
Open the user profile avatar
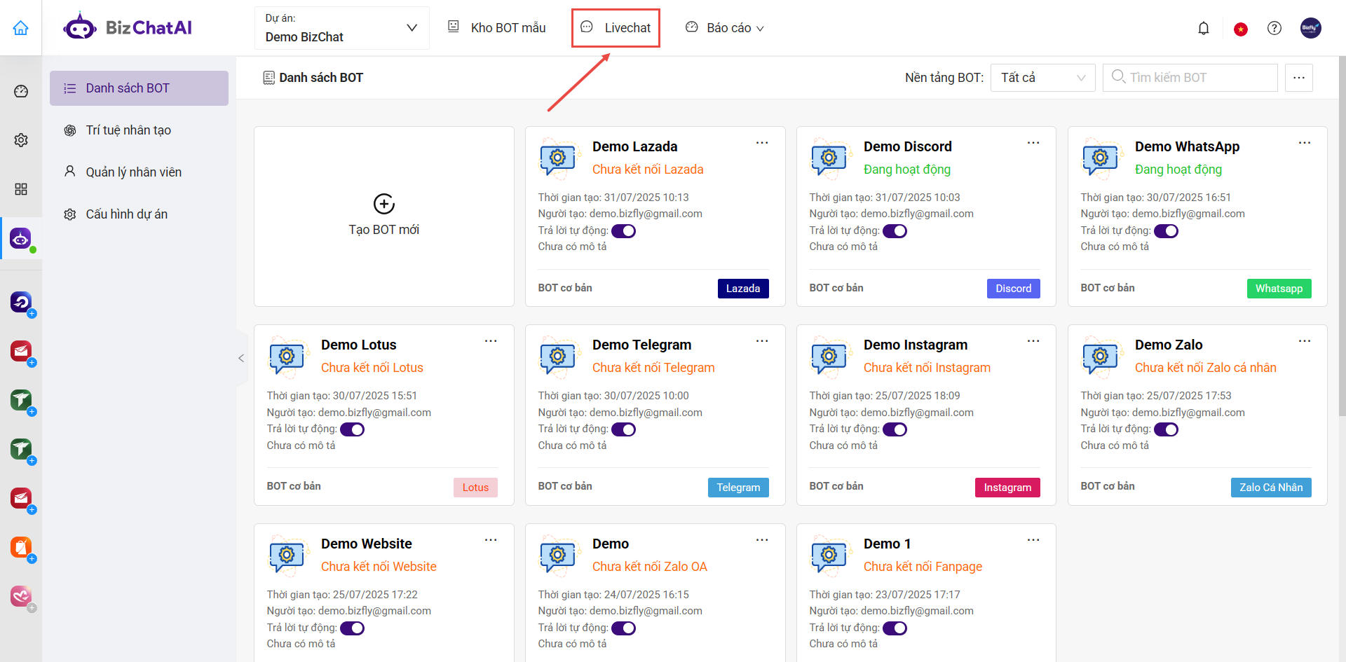point(1310,28)
